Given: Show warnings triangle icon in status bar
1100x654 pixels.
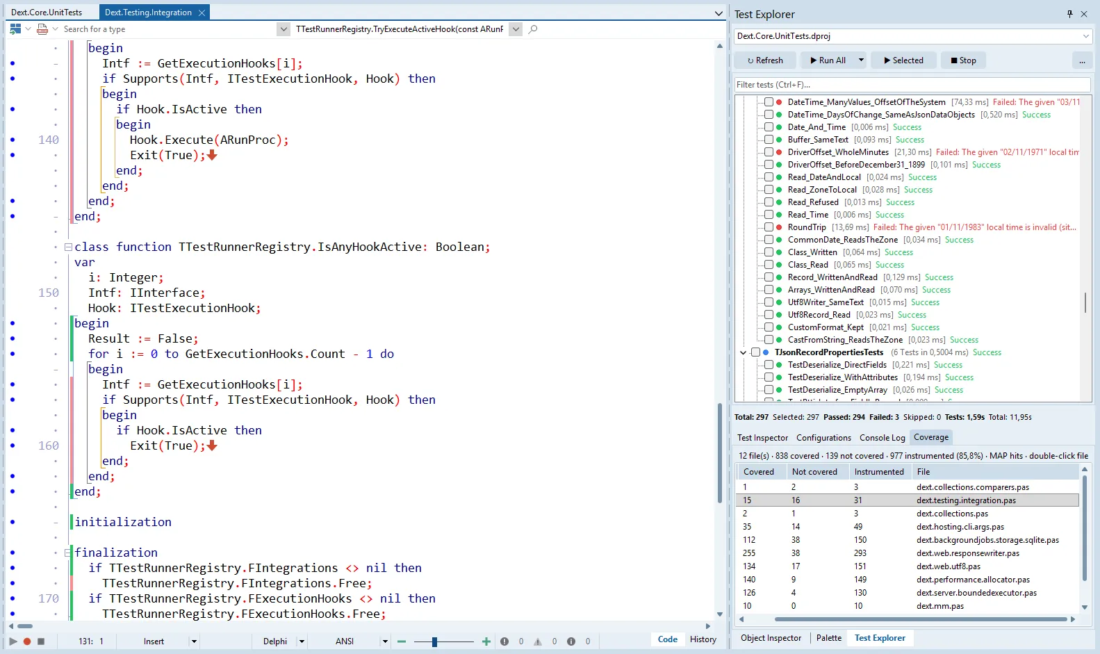Looking at the screenshot, I should pyautogui.click(x=538, y=641).
